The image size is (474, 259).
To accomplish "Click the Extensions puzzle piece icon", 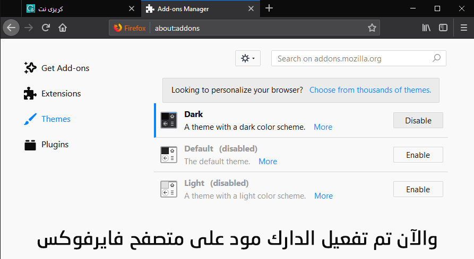I will [x=30, y=93].
